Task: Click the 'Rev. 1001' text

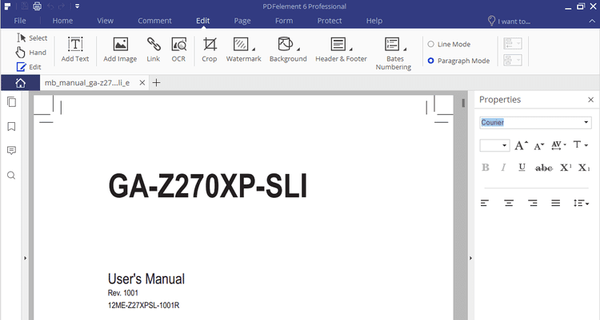Action: coord(123,293)
